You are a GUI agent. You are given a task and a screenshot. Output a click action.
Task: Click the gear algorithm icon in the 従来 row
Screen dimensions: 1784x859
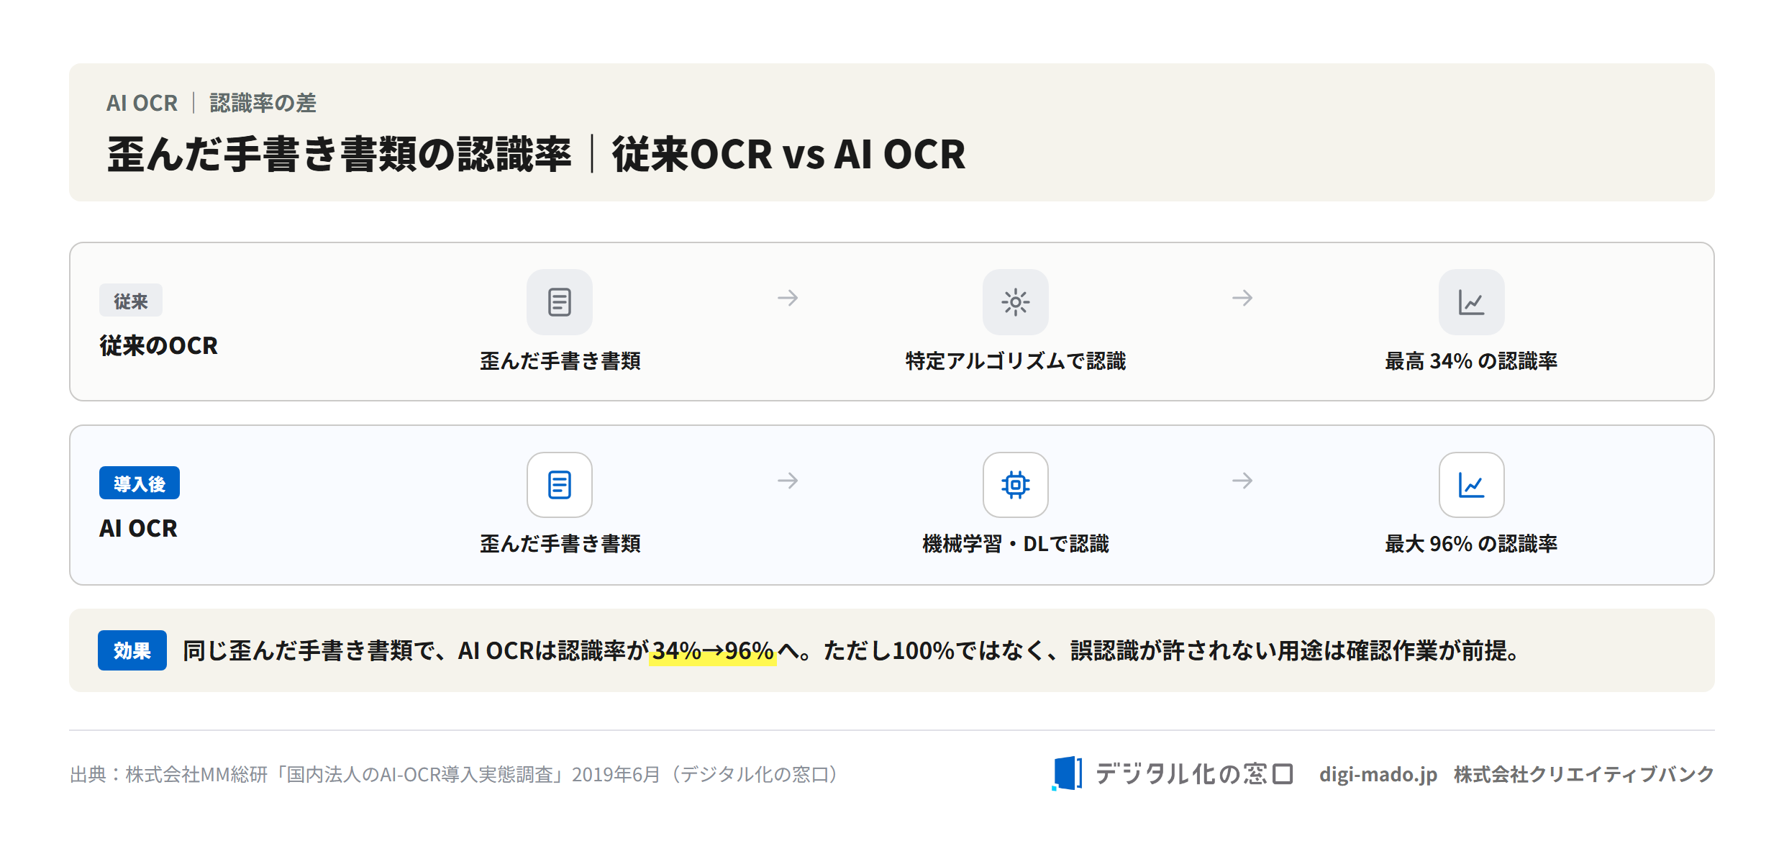(x=1015, y=302)
